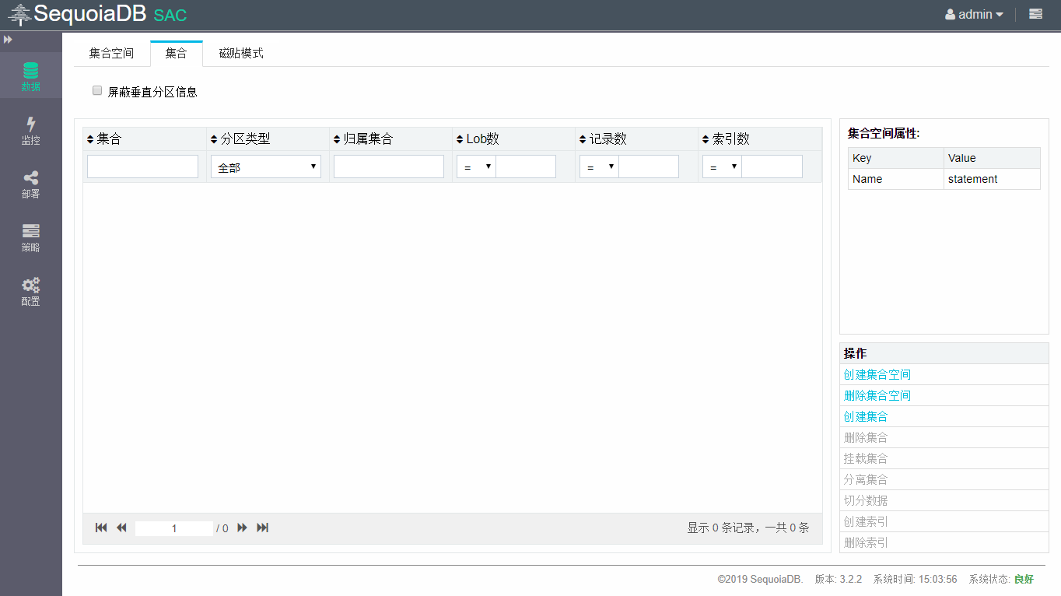
Task: Click the 操作 panel heading
Action: 855,353
